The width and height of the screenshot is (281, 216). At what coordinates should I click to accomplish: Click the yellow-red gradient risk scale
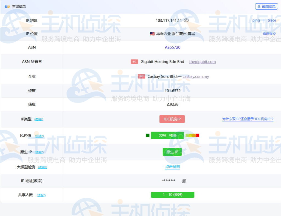point(192,135)
